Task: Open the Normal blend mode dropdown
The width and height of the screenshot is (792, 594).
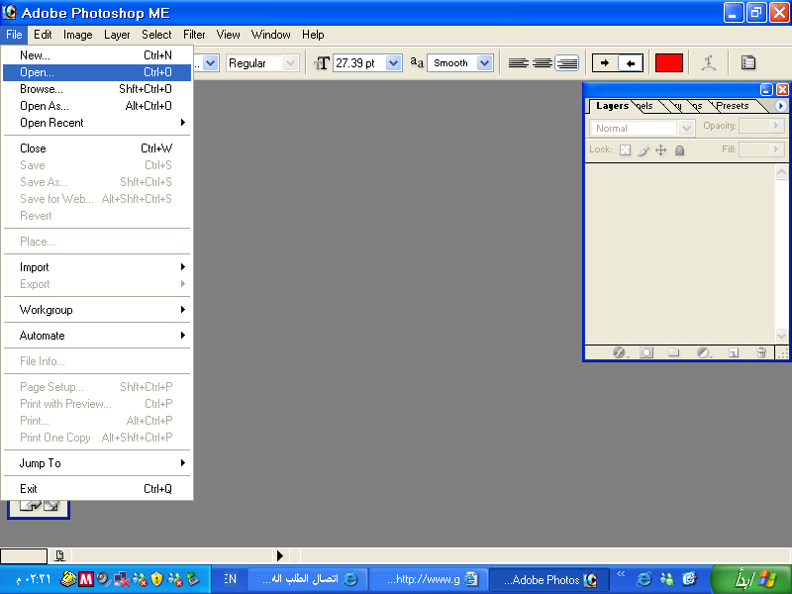Action: (x=642, y=128)
